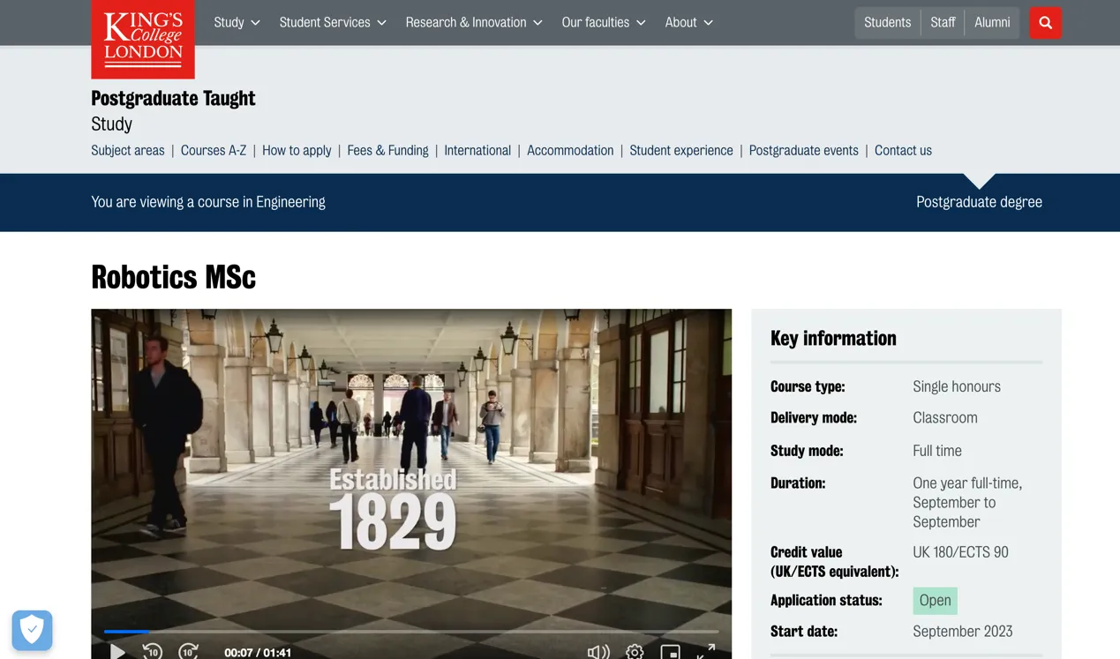Expand Student Services dropdown

333,23
